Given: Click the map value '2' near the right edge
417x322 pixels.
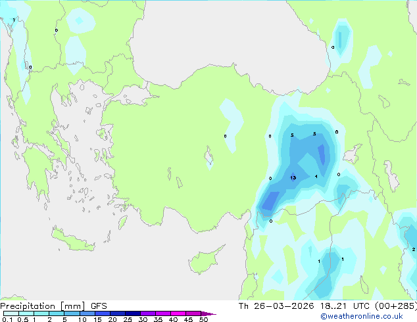Looking at the screenshot, I should pyautogui.click(x=413, y=249).
